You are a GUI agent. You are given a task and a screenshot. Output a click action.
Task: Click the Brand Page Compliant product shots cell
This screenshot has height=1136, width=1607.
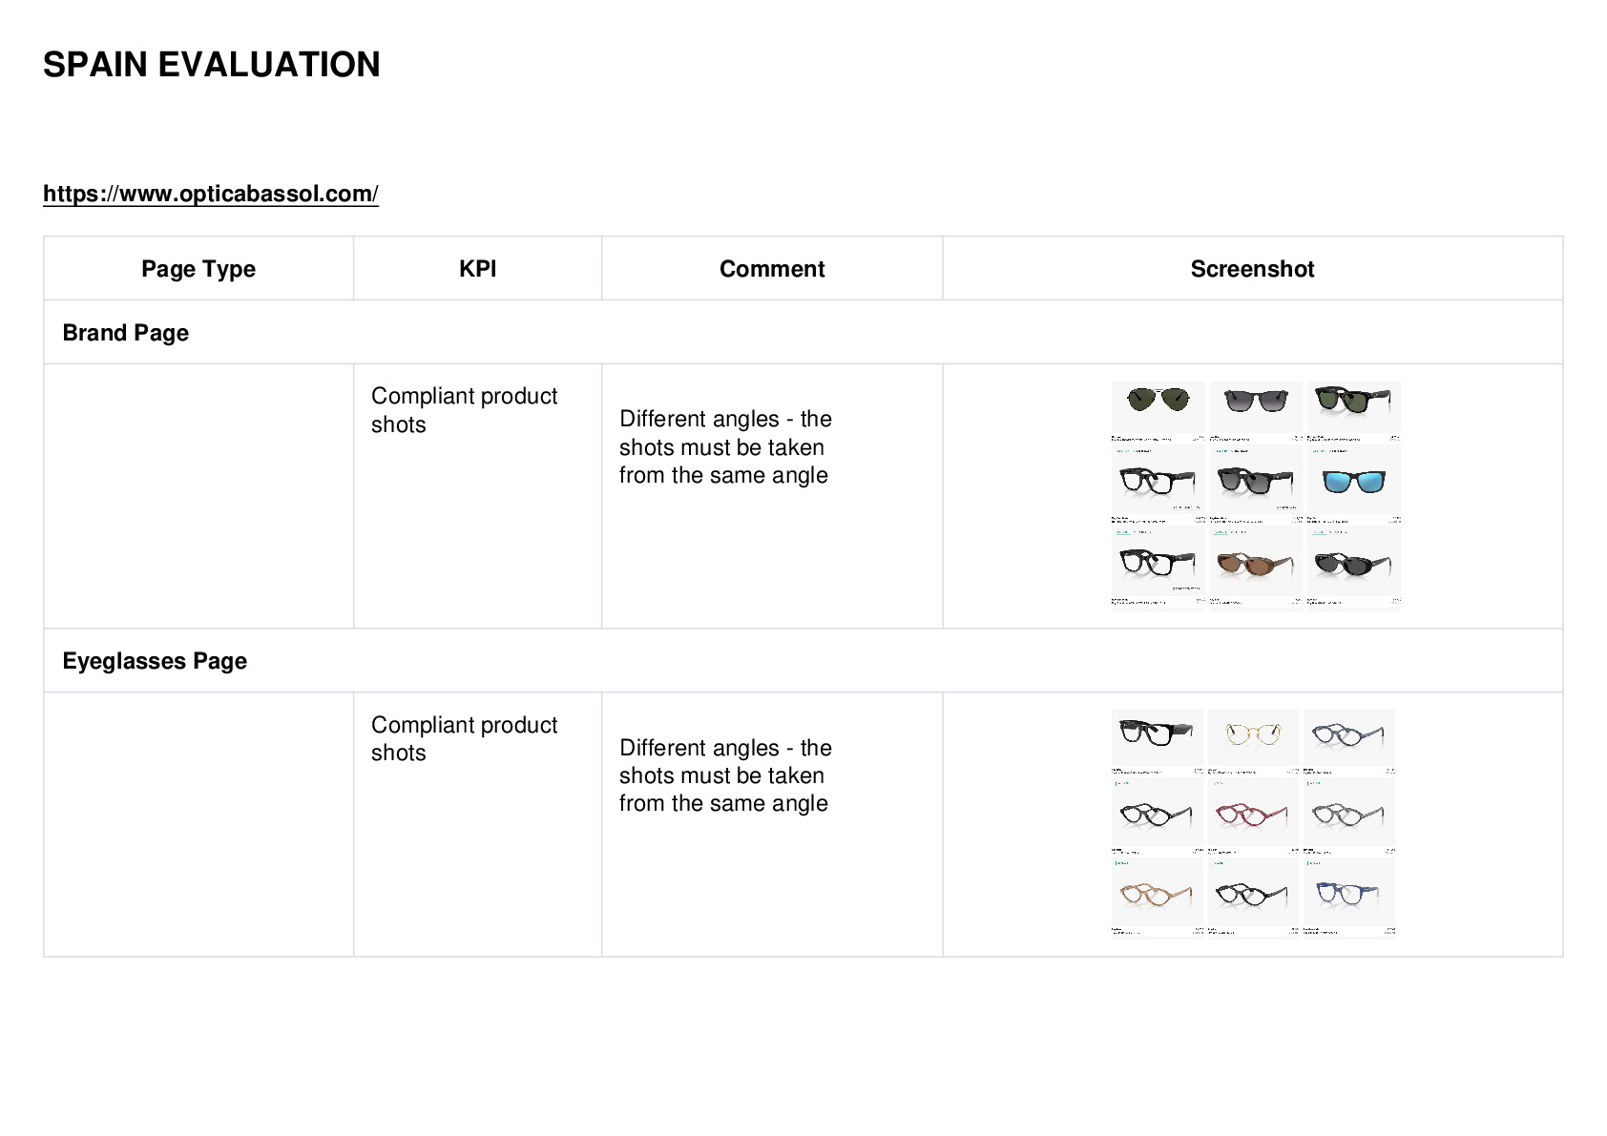click(x=478, y=496)
